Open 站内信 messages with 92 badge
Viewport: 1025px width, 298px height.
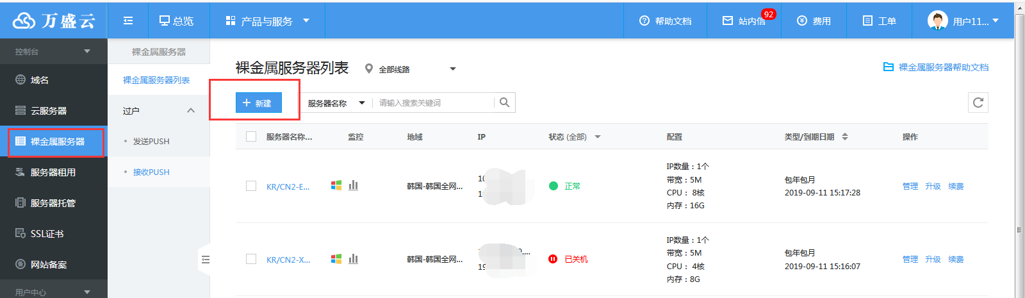[744, 21]
